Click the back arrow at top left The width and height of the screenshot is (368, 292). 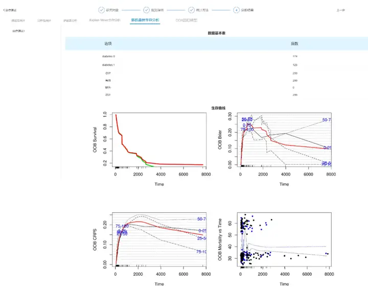coord(4,10)
